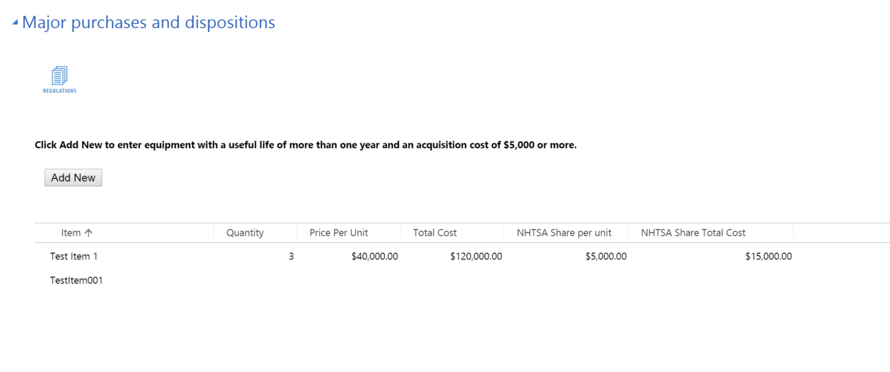Image resolution: width=890 pixels, height=372 pixels.
Task: Click the $120,000.00 total cost cell
Action: 476,257
